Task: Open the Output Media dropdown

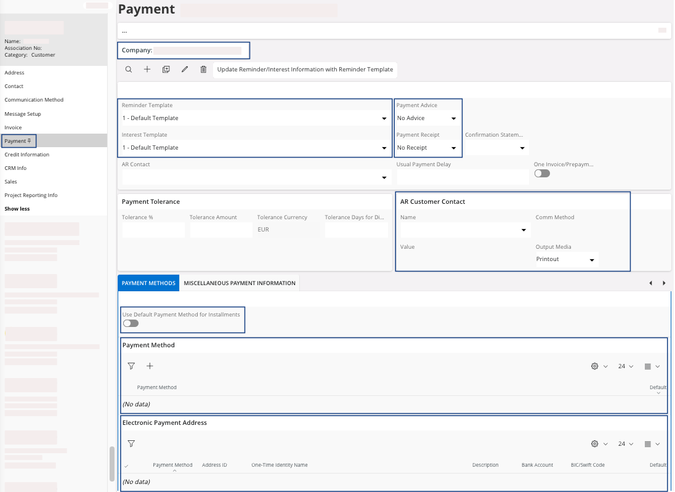Action: (x=591, y=259)
